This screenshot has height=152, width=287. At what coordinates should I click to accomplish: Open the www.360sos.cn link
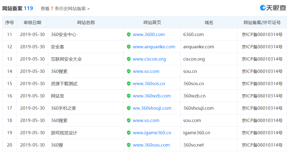(x=149, y=84)
